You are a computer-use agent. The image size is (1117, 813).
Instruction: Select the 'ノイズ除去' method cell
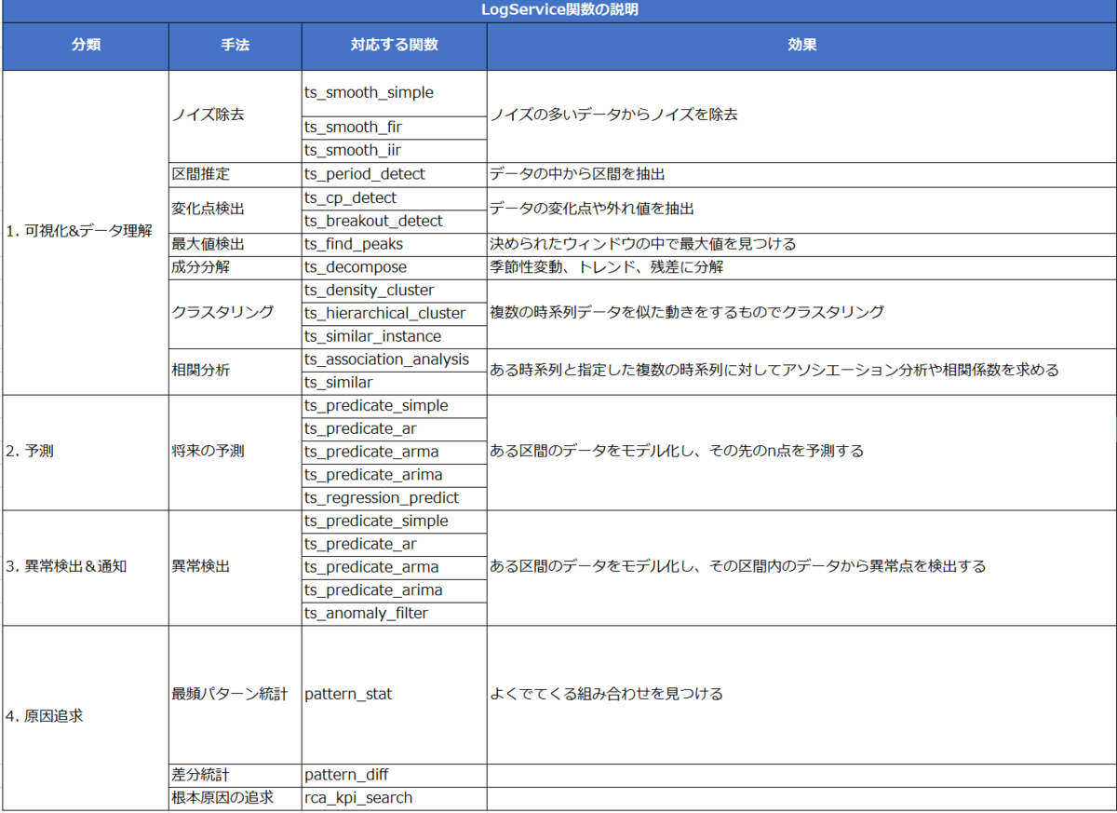pos(235,116)
